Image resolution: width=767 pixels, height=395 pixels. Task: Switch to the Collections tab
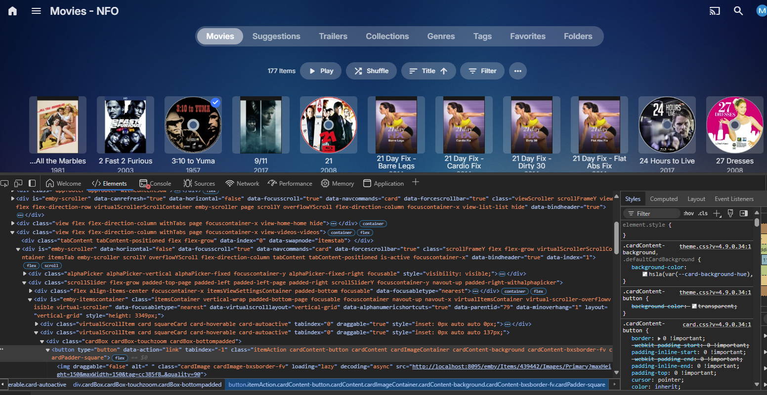(387, 37)
